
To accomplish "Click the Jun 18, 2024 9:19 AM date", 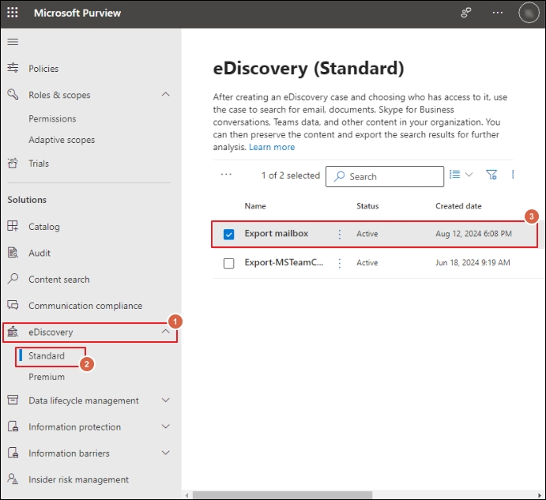I will coord(473,262).
